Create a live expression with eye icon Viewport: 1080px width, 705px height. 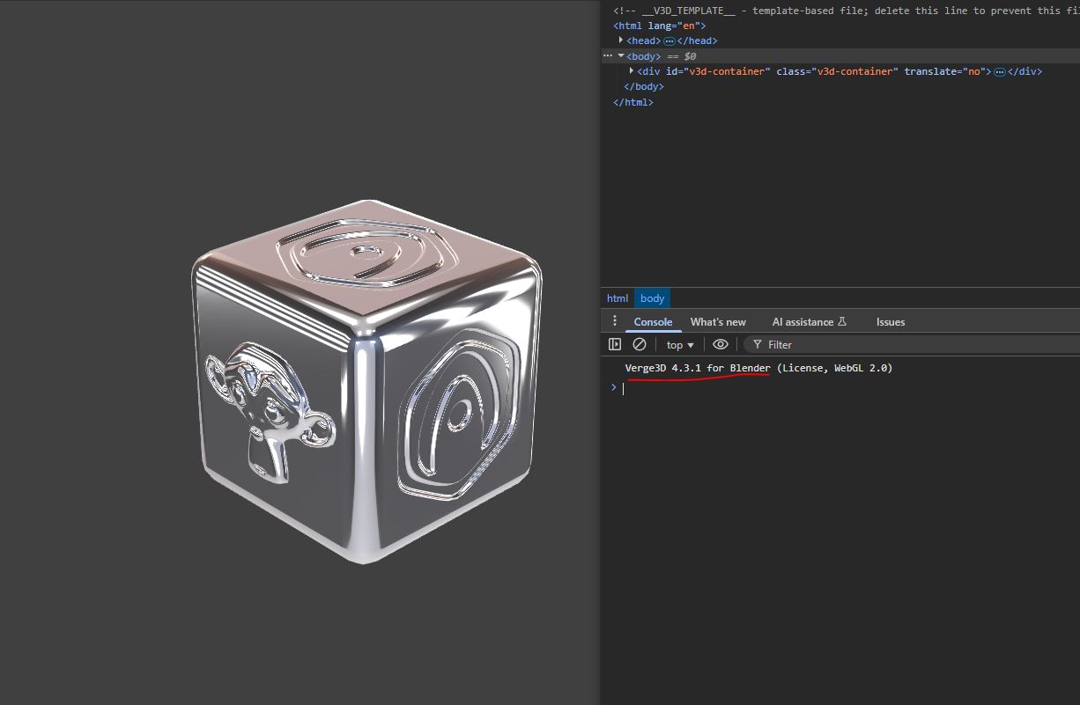coord(721,344)
